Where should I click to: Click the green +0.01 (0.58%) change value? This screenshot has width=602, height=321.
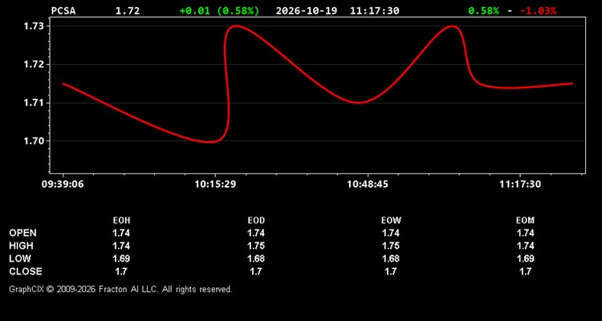[219, 10]
